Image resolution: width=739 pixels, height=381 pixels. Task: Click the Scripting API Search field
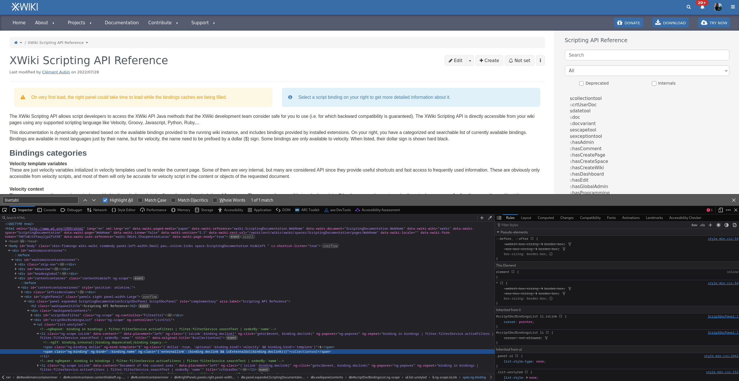tap(647, 55)
